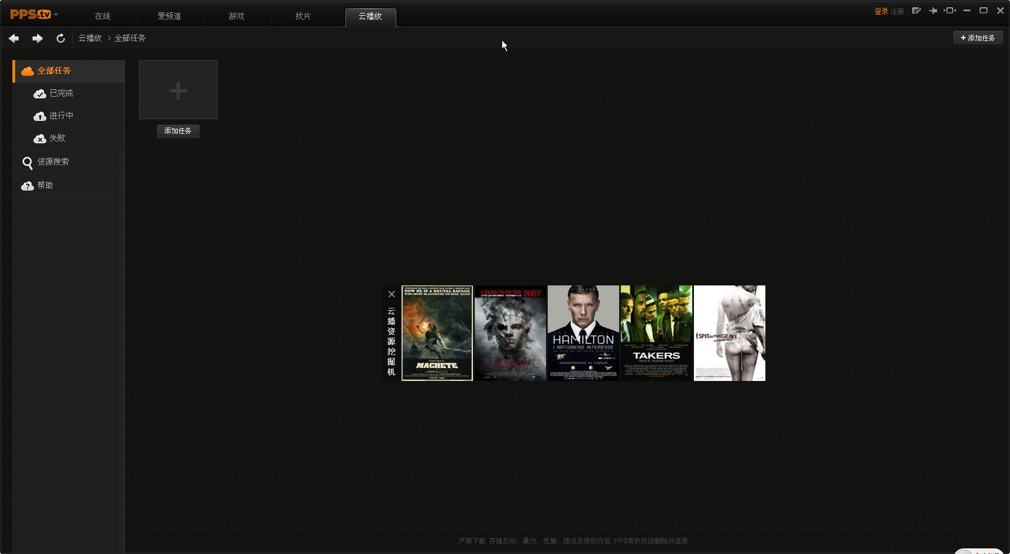
Task: Maximize the PPS window
Action: [x=984, y=11]
